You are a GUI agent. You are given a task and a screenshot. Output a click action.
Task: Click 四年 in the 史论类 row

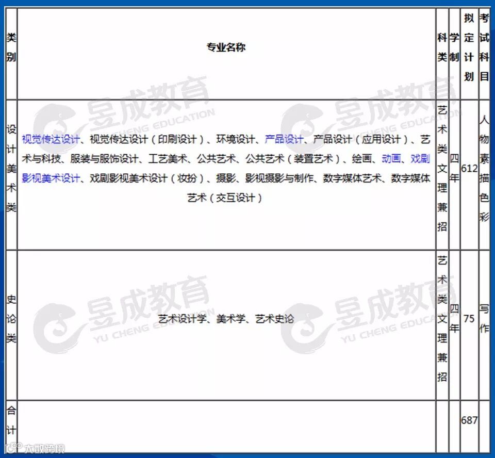(454, 319)
